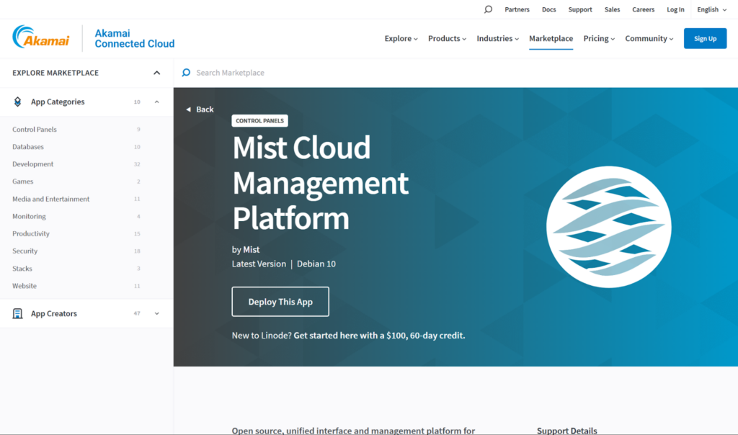Follow the $100 60-day credit link
Image resolution: width=738 pixels, height=435 pixels.
click(379, 336)
